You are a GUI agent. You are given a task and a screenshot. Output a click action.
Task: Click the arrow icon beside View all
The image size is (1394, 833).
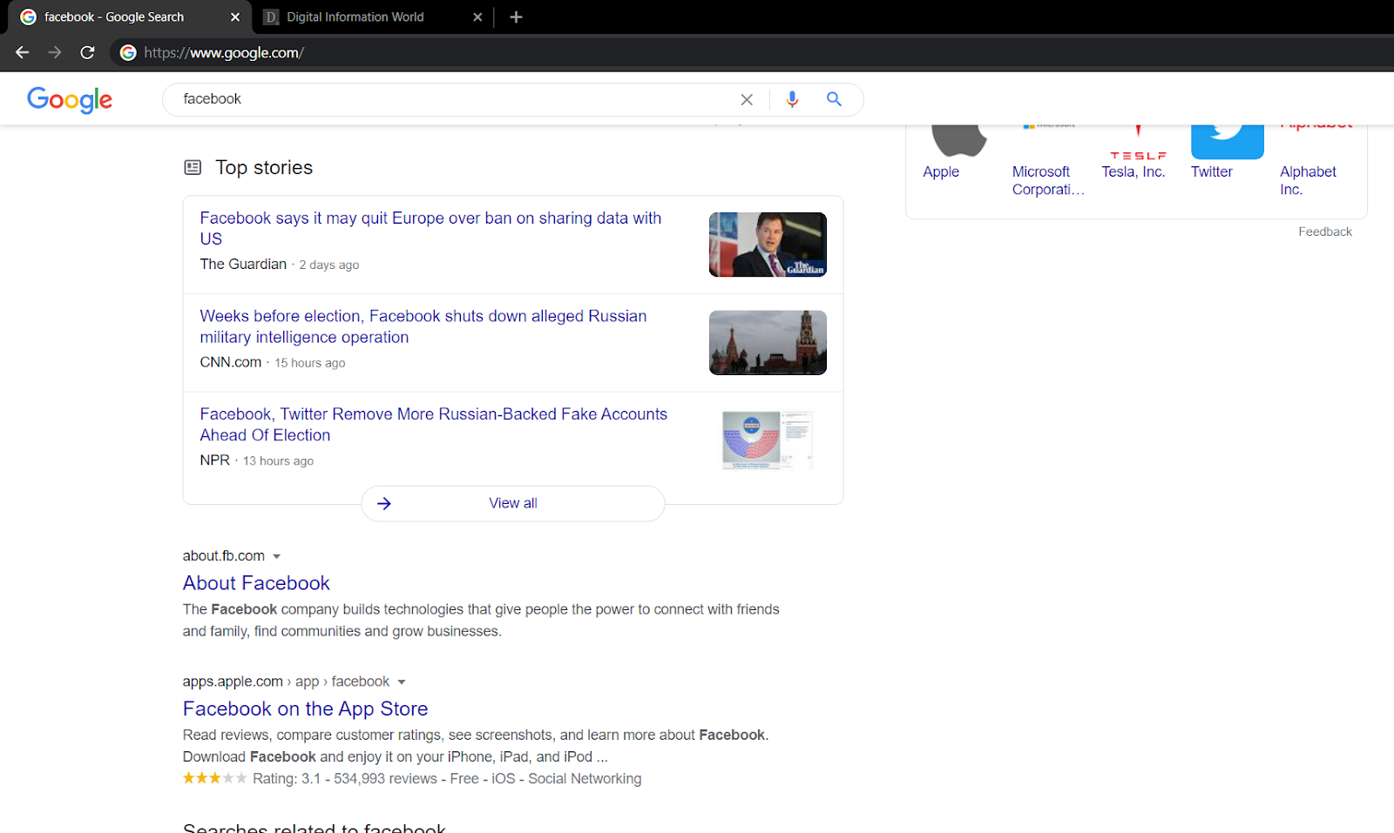(384, 503)
